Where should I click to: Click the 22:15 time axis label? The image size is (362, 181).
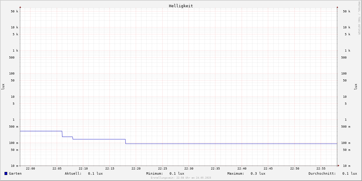[x=110, y=169]
